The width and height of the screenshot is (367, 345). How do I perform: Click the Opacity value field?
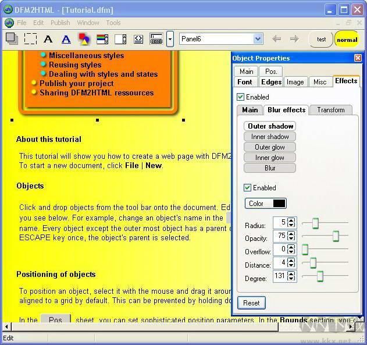coord(280,236)
